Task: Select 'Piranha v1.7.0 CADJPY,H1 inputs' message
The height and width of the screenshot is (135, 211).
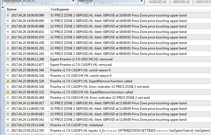Action: click(108, 131)
